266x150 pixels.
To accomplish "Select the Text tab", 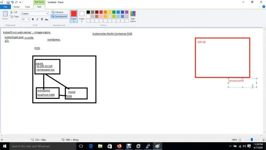I will coord(39,7).
